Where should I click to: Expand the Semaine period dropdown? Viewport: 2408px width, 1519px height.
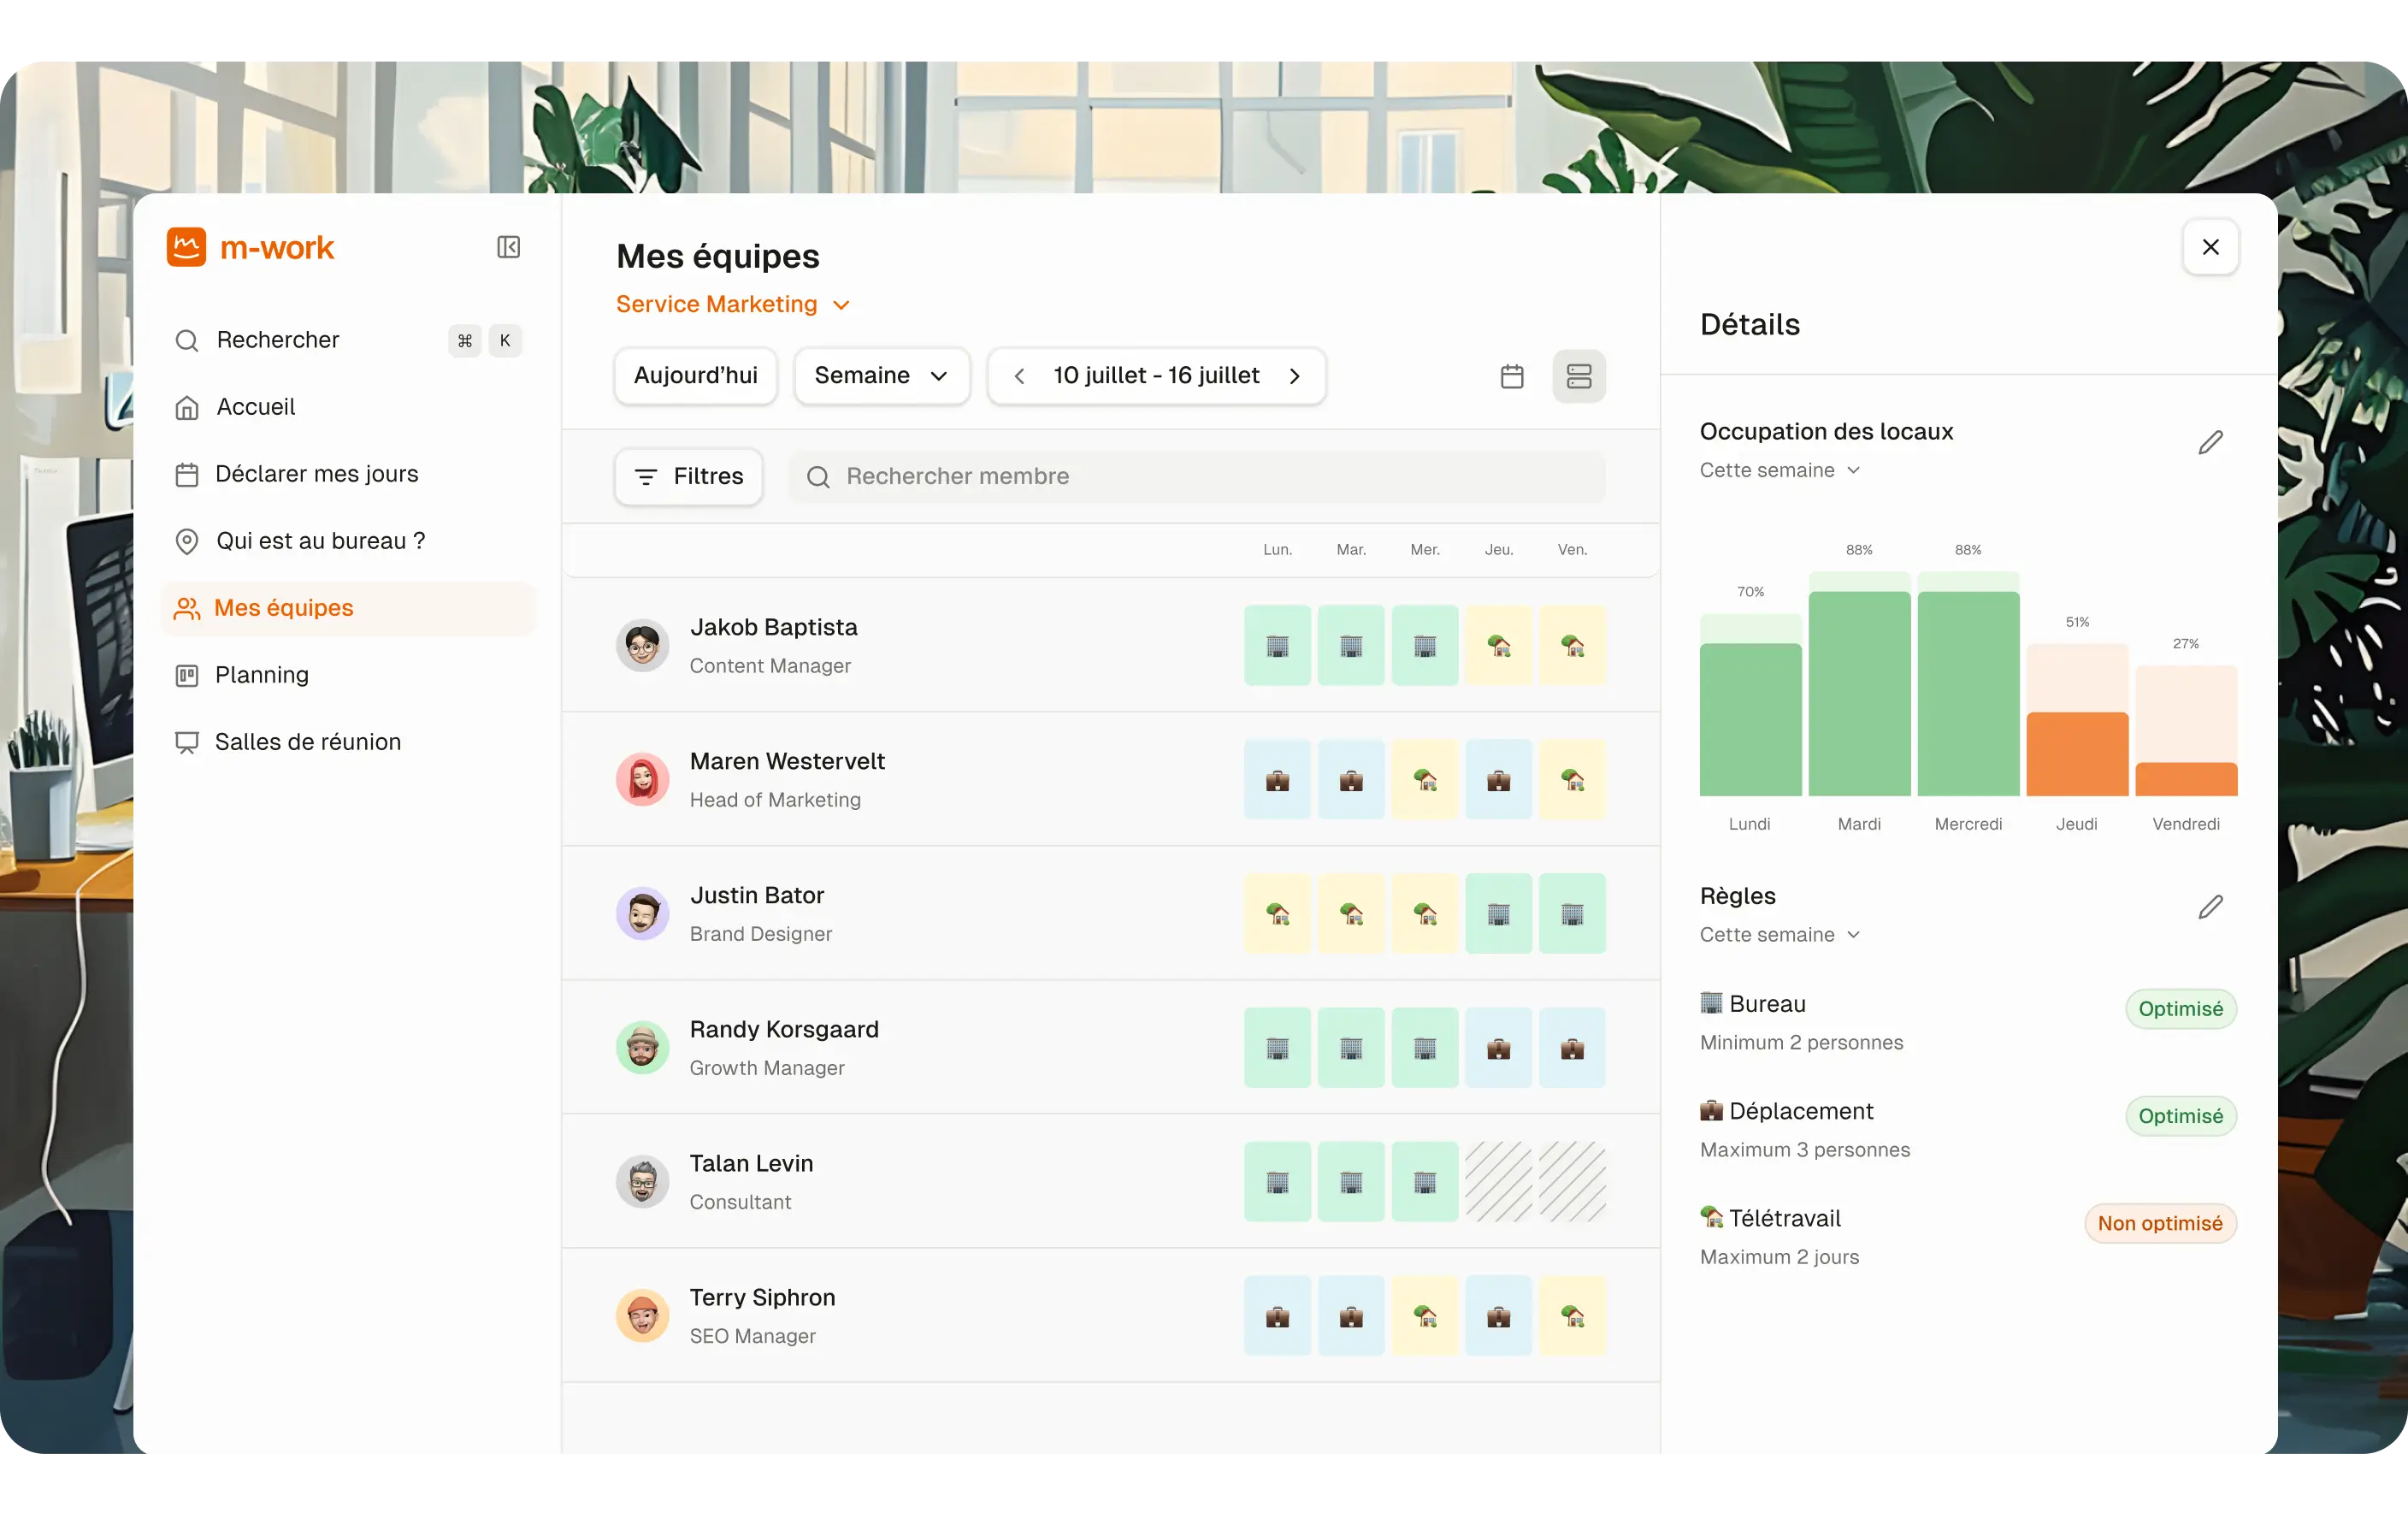pyautogui.click(x=881, y=376)
